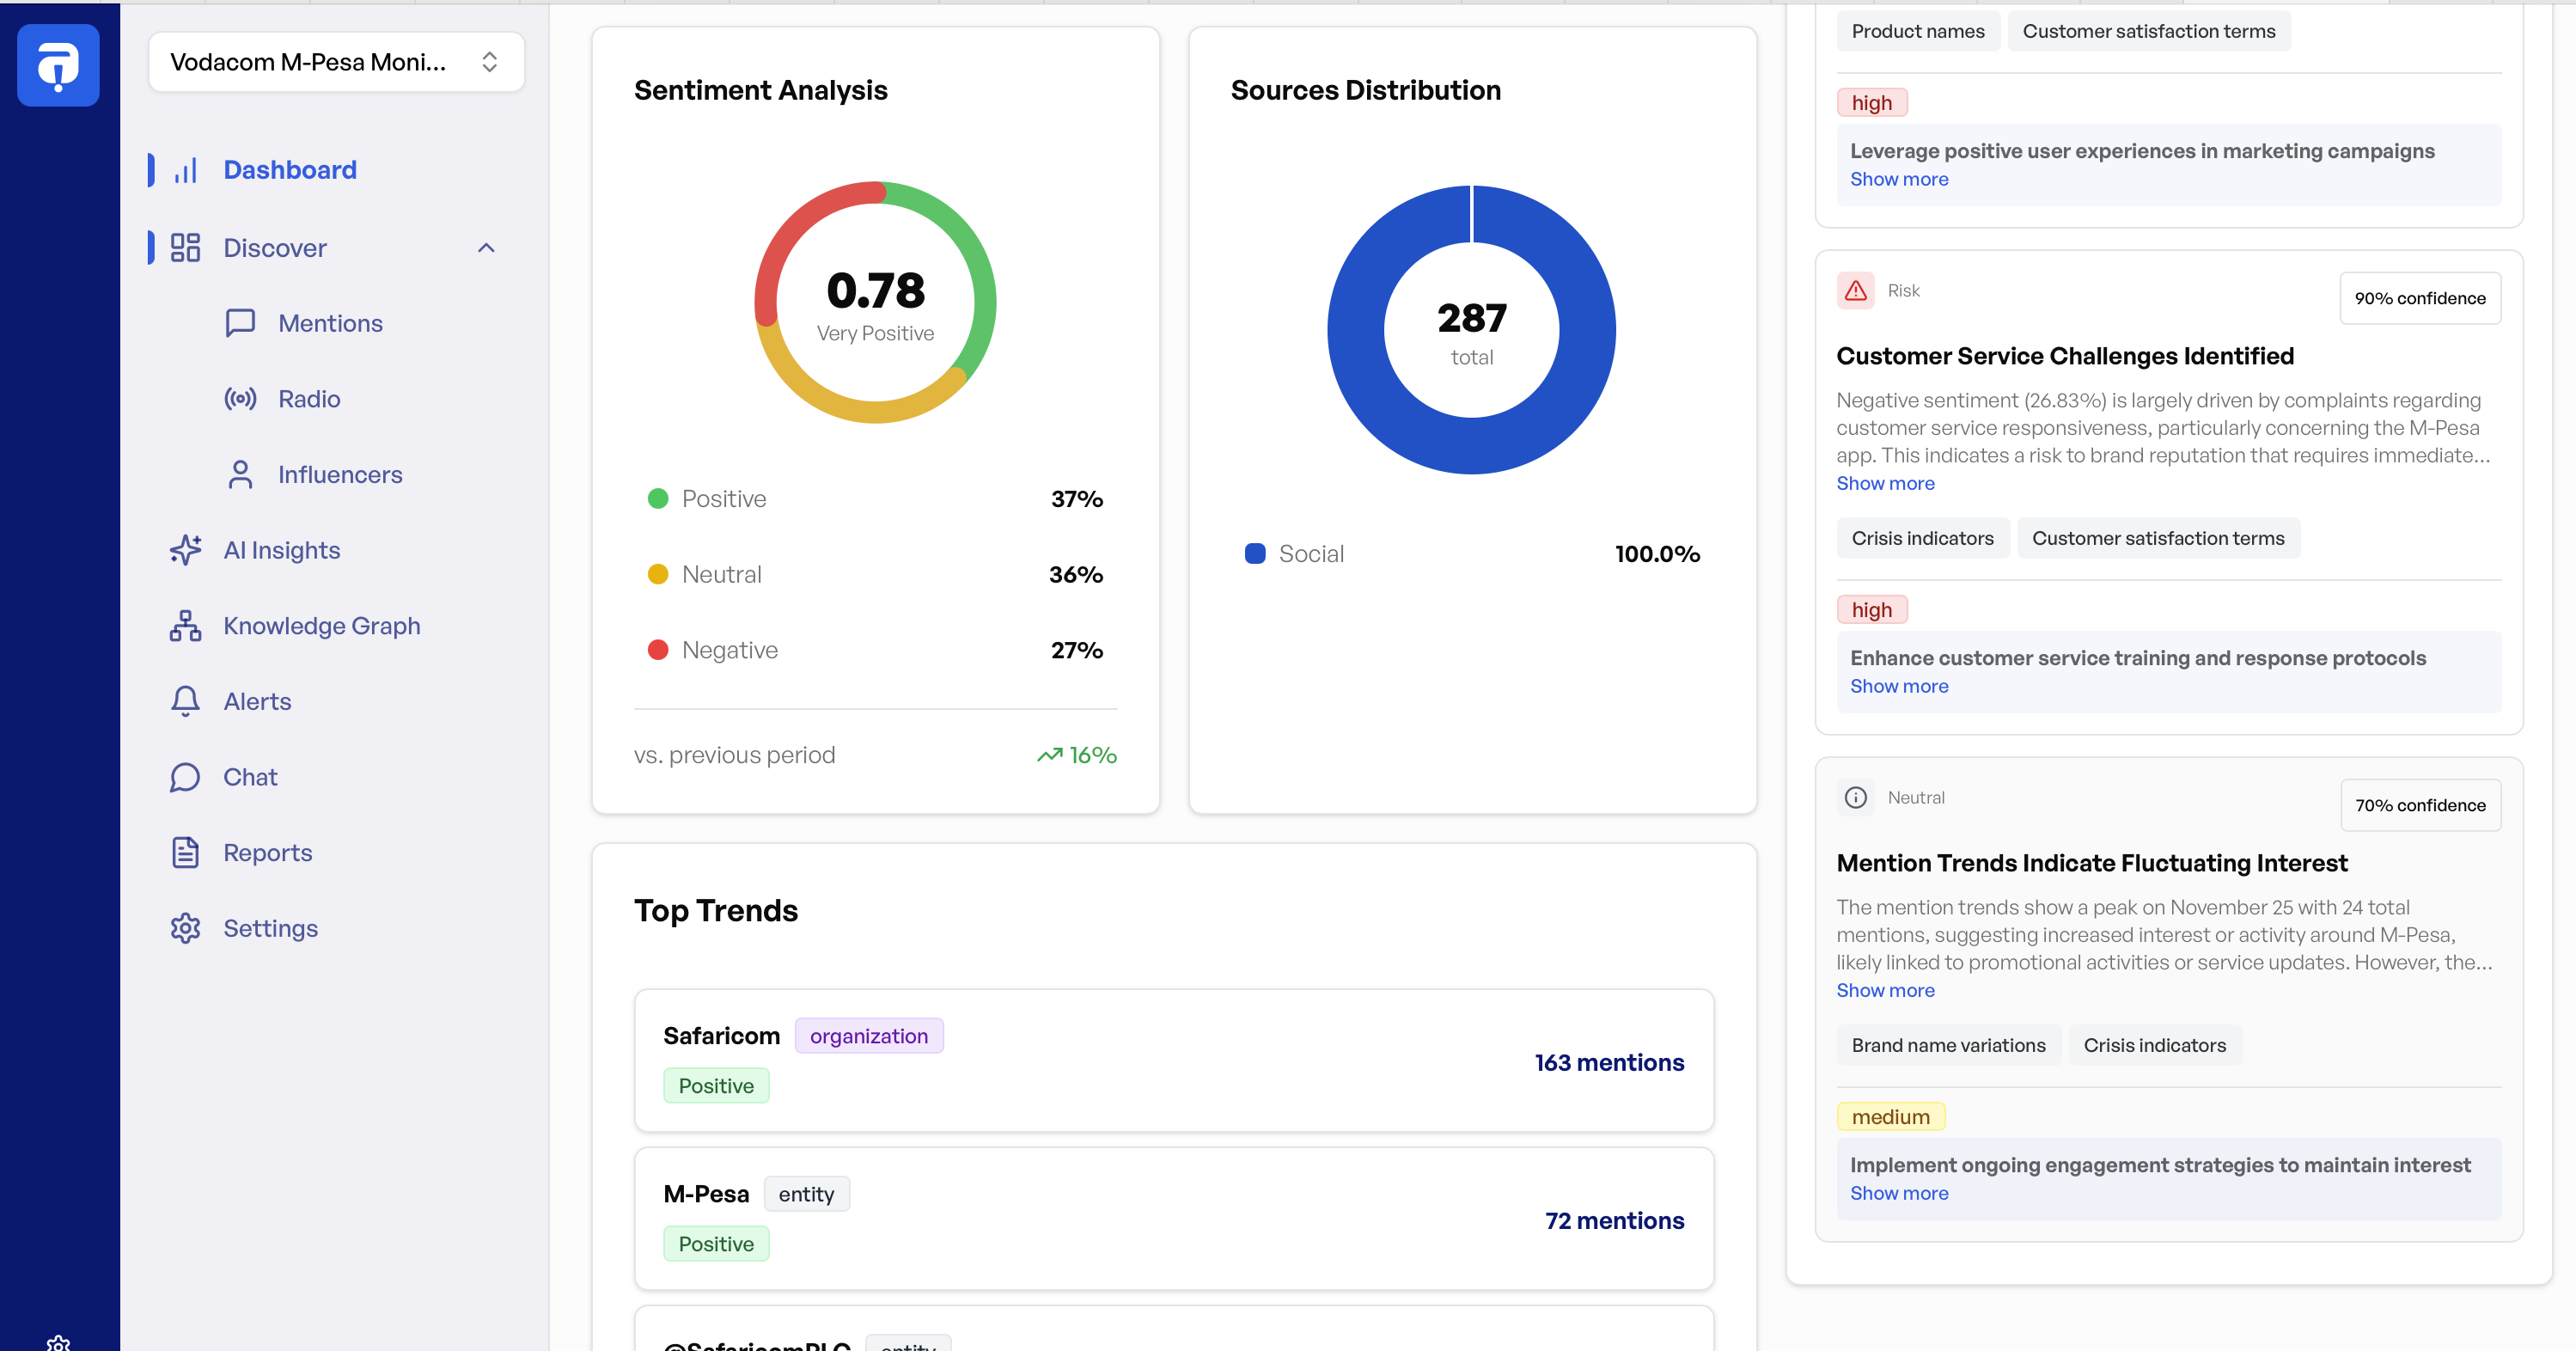Open the Settings menu item
Image resolution: width=2576 pixels, height=1351 pixels.
(270, 928)
